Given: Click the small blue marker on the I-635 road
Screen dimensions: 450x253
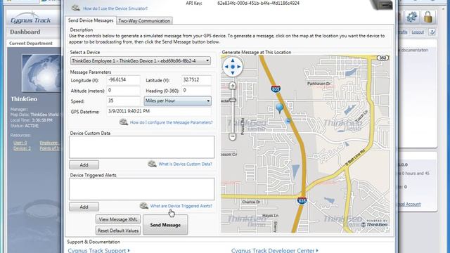Looking at the screenshot, I should [x=288, y=121].
